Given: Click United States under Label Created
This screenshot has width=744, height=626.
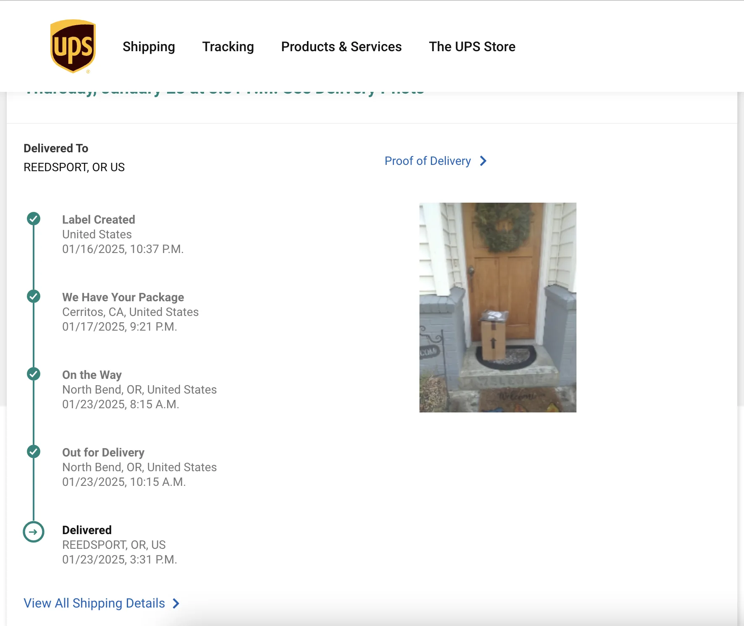Looking at the screenshot, I should 97,234.
